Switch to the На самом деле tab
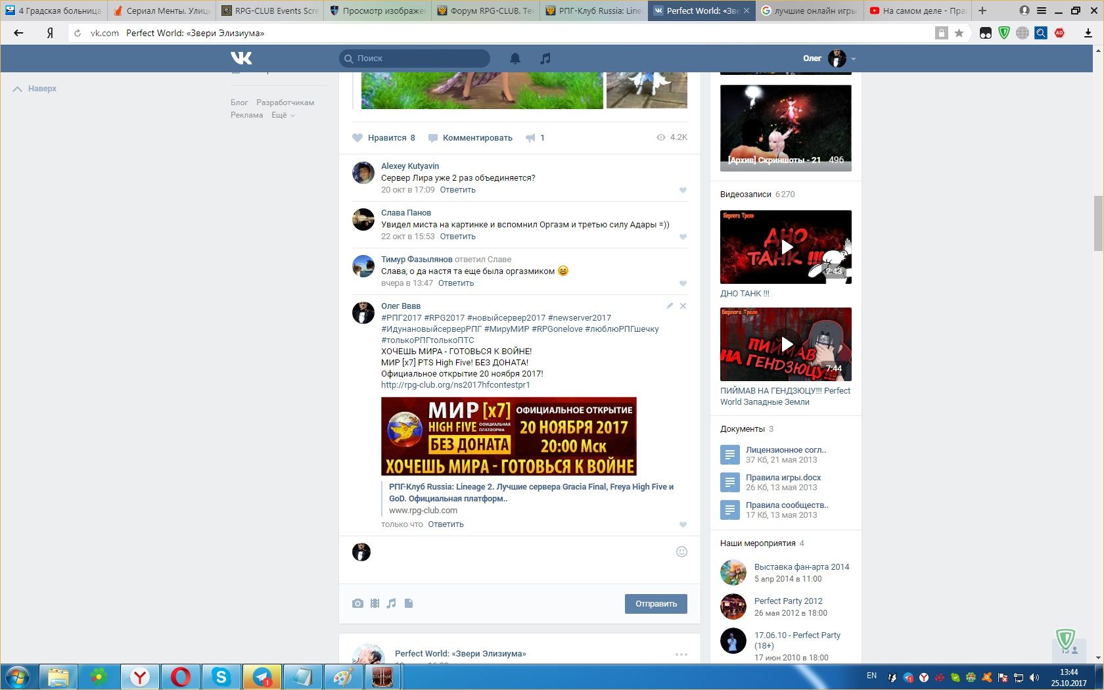The image size is (1104, 690). 917,11
